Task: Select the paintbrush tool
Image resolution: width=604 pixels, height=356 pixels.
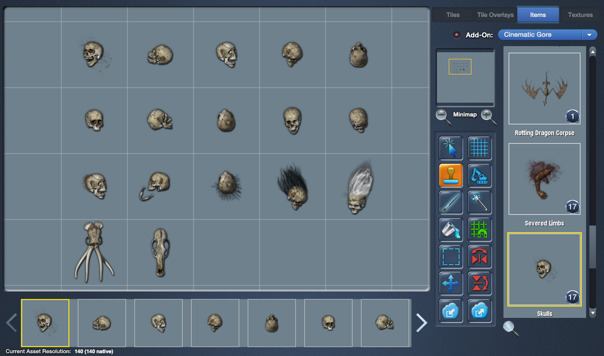Action: pos(451,202)
